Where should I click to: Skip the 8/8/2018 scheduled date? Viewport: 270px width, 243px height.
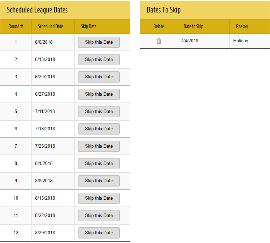99,181
